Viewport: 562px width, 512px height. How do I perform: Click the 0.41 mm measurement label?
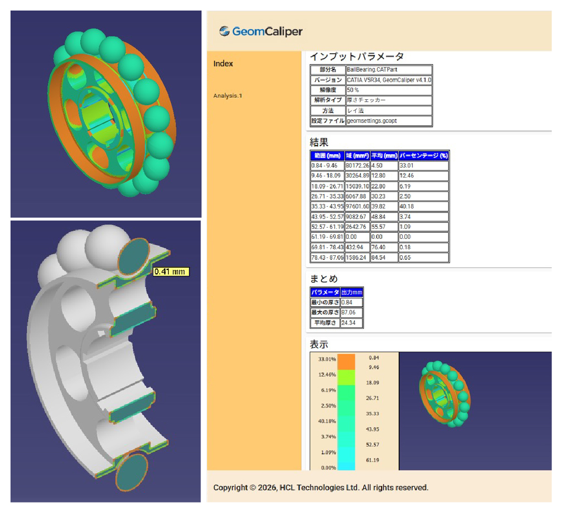(x=171, y=272)
